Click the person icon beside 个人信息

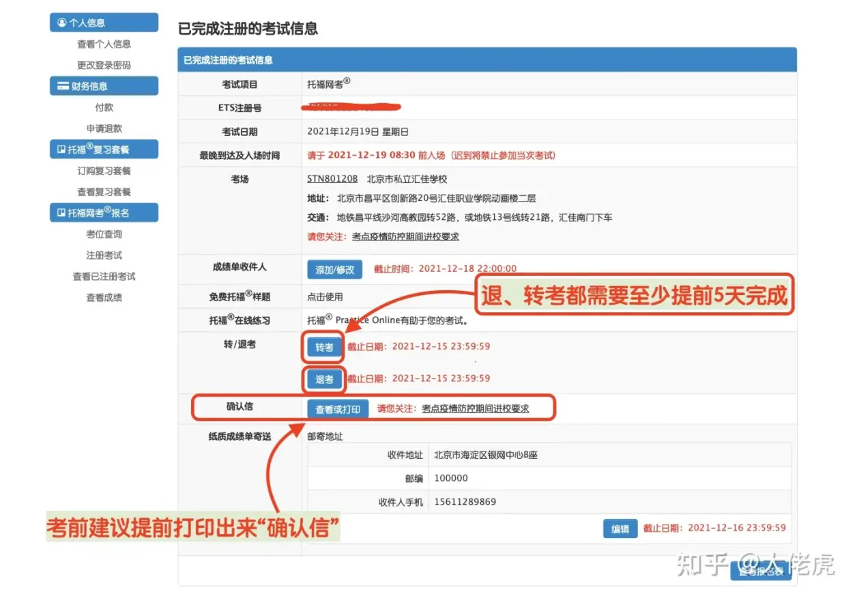tap(62, 23)
